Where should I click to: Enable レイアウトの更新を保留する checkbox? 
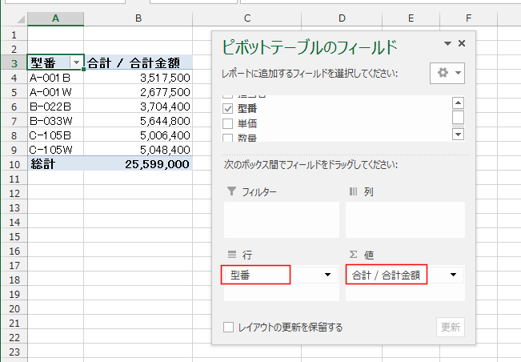228,327
